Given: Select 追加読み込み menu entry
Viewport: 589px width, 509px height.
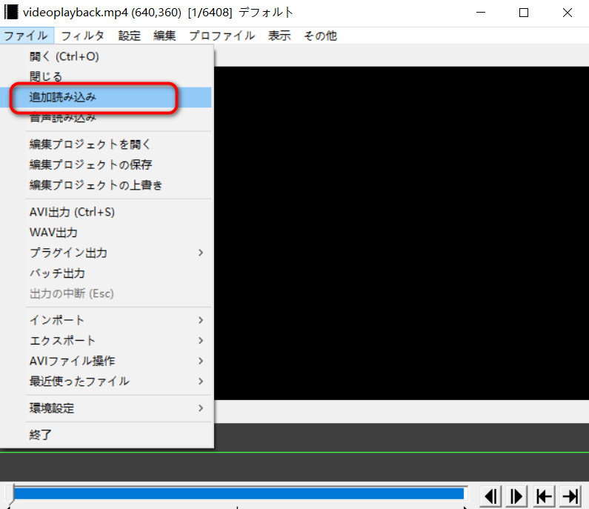Looking at the screenshot, I should 107,97.
